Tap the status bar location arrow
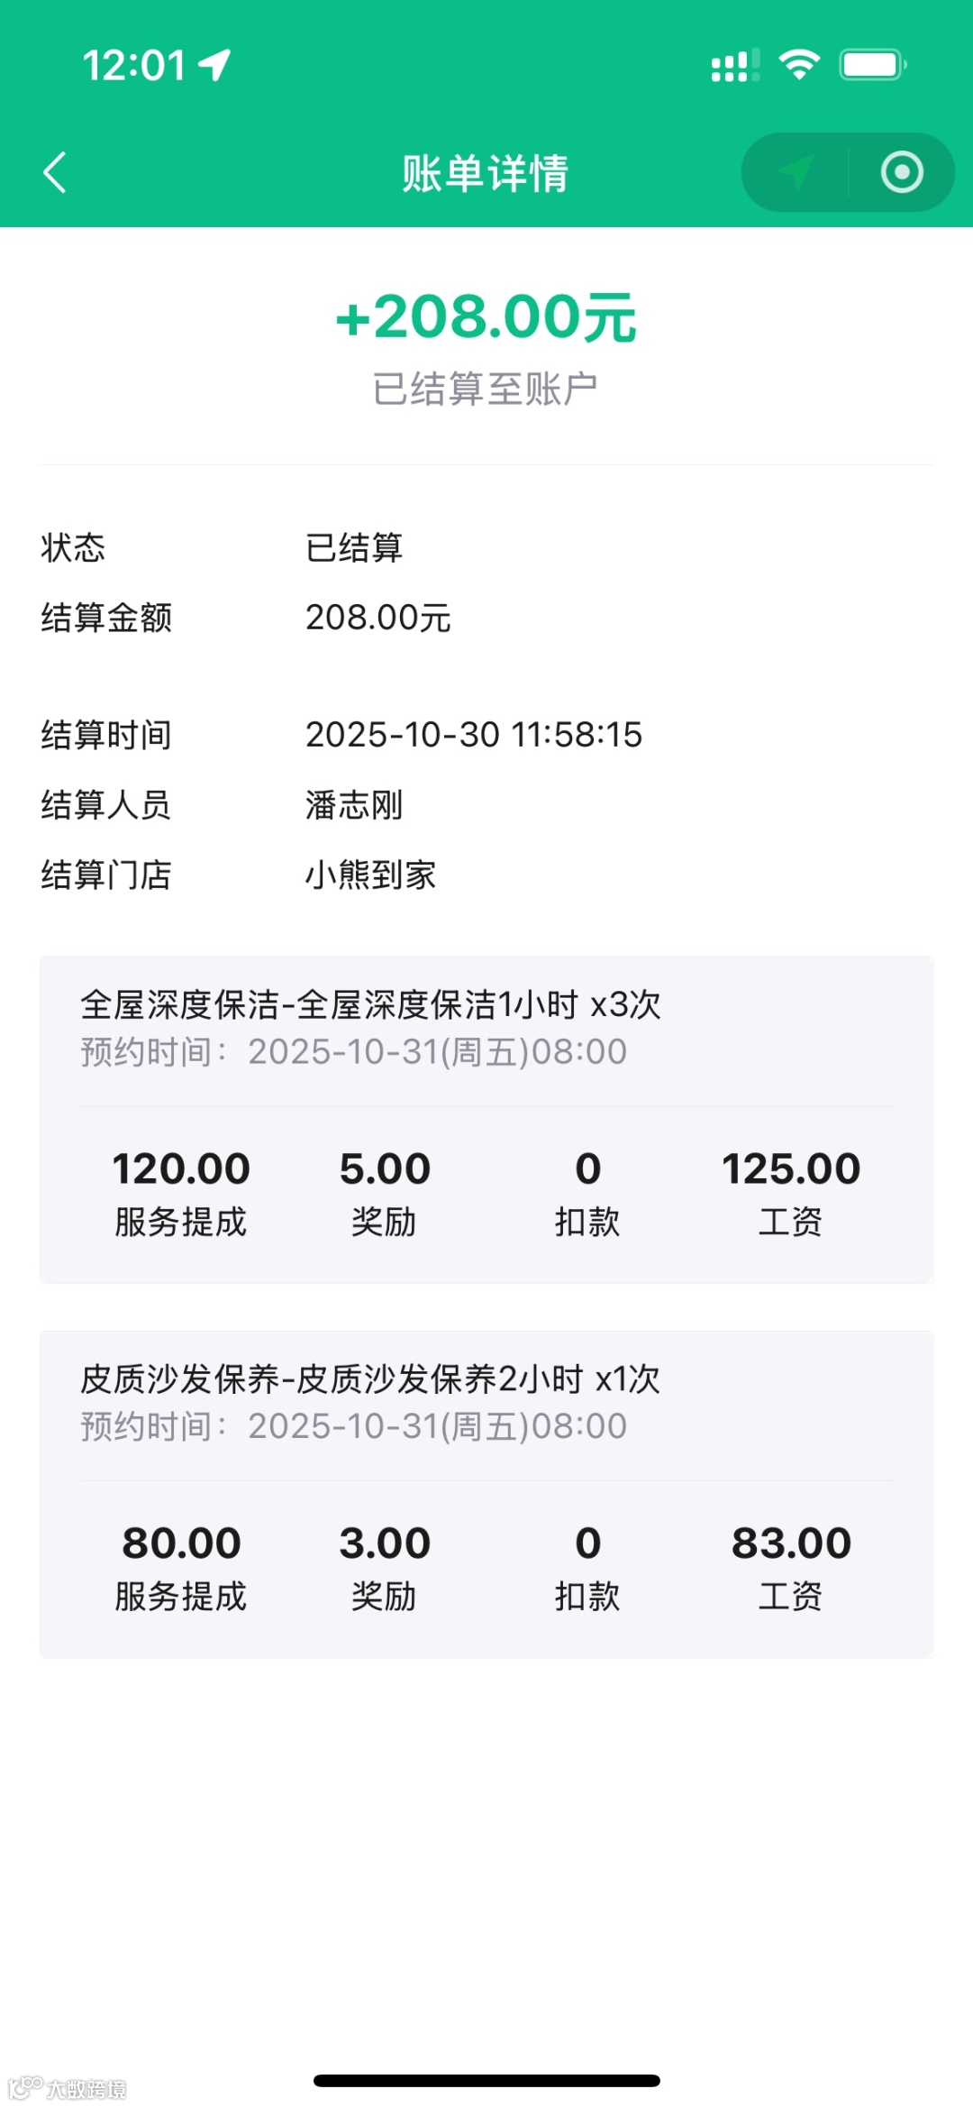The height and width of the screenshot is (2107, 973). point(214,65)
